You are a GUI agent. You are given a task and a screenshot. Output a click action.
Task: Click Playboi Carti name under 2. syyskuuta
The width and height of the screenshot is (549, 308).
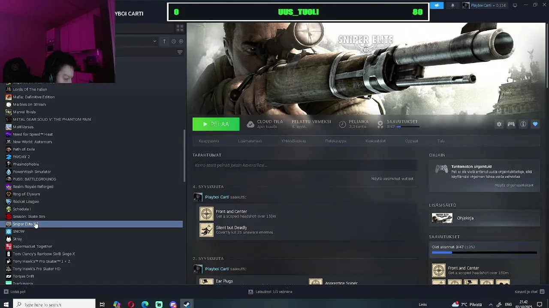coord(217,269)
